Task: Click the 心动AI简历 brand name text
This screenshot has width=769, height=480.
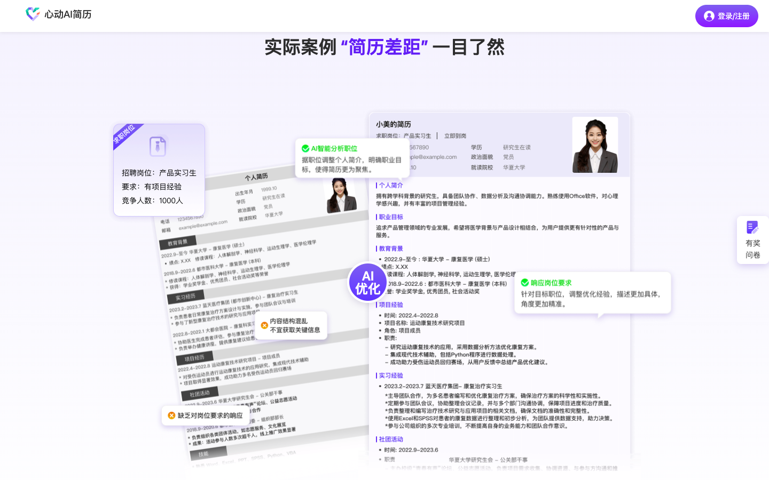Action: (x=68, y=14)
